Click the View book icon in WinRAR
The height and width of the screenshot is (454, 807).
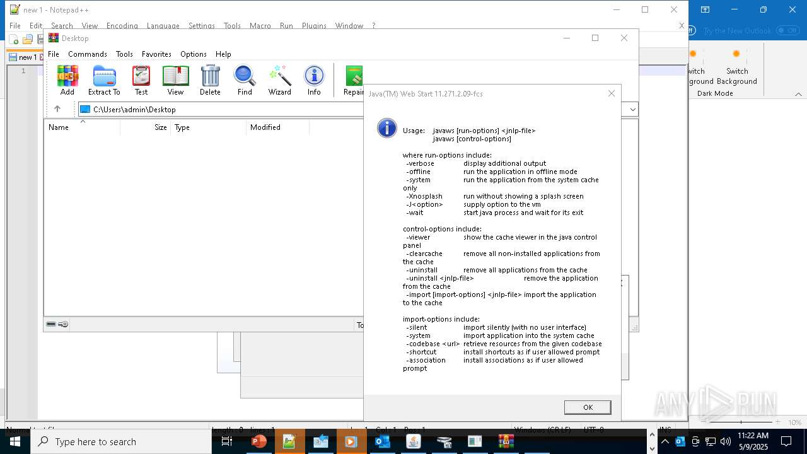click(175, 76)
